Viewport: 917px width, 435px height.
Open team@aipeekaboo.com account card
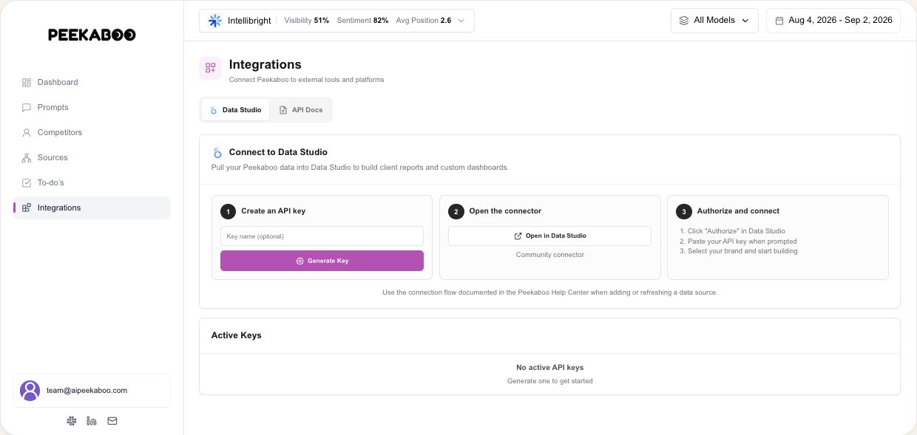[92, 391]
